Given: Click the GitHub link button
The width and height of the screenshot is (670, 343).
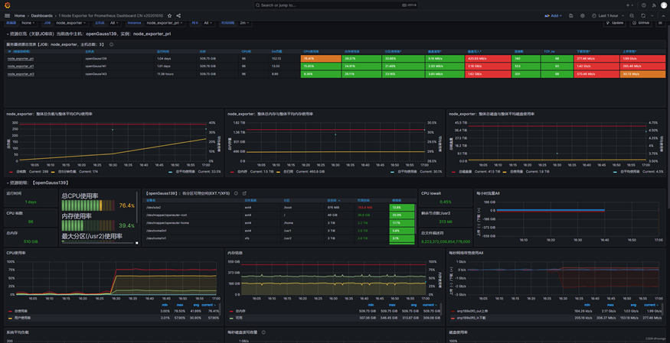Looking at the screenshot, I should tap(640, 23).
